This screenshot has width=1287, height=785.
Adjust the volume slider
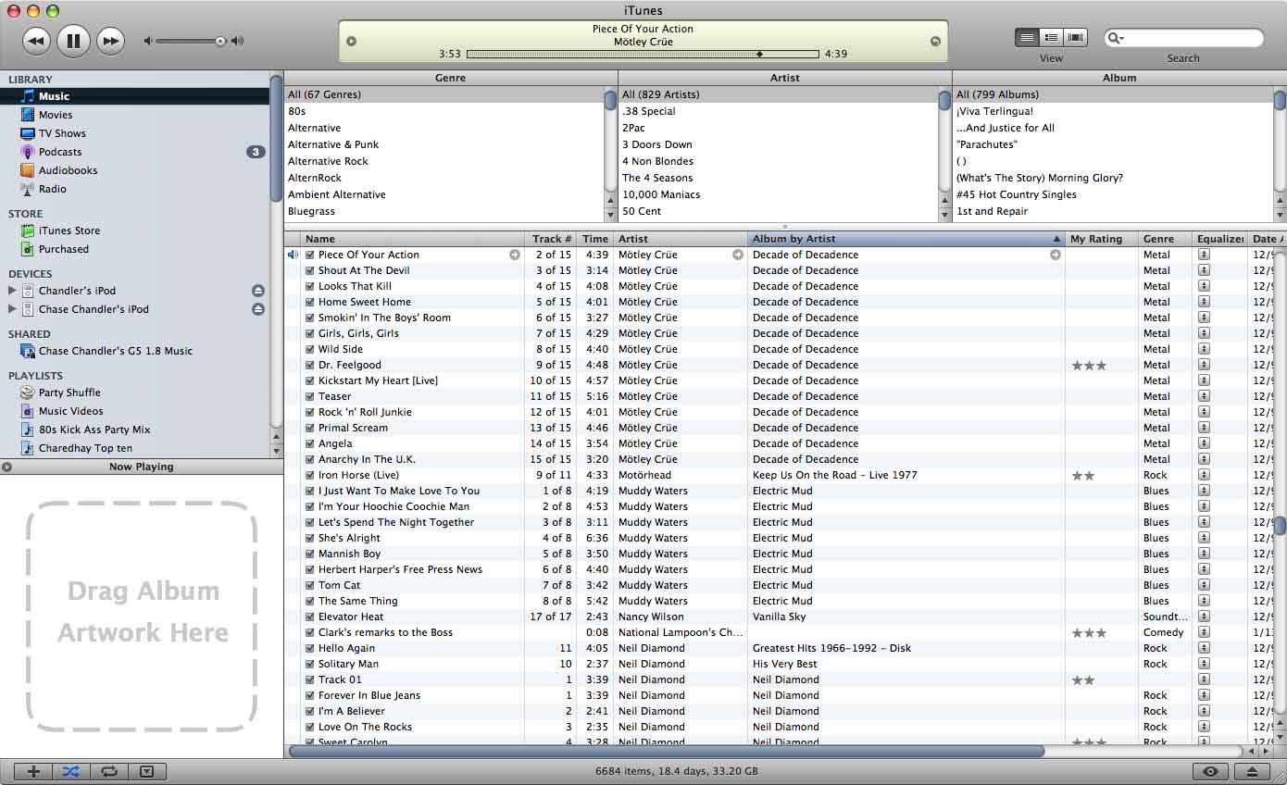(193, 41)
